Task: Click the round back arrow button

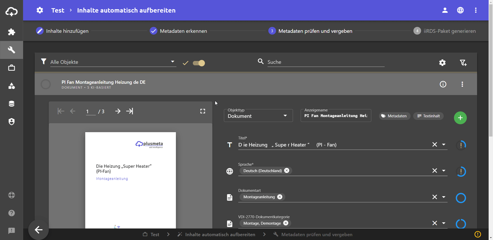Action: pos(39,230)
